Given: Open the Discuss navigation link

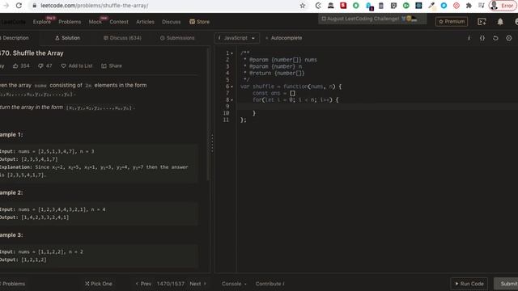Looking at the screenshot, I should coord(171,22).
